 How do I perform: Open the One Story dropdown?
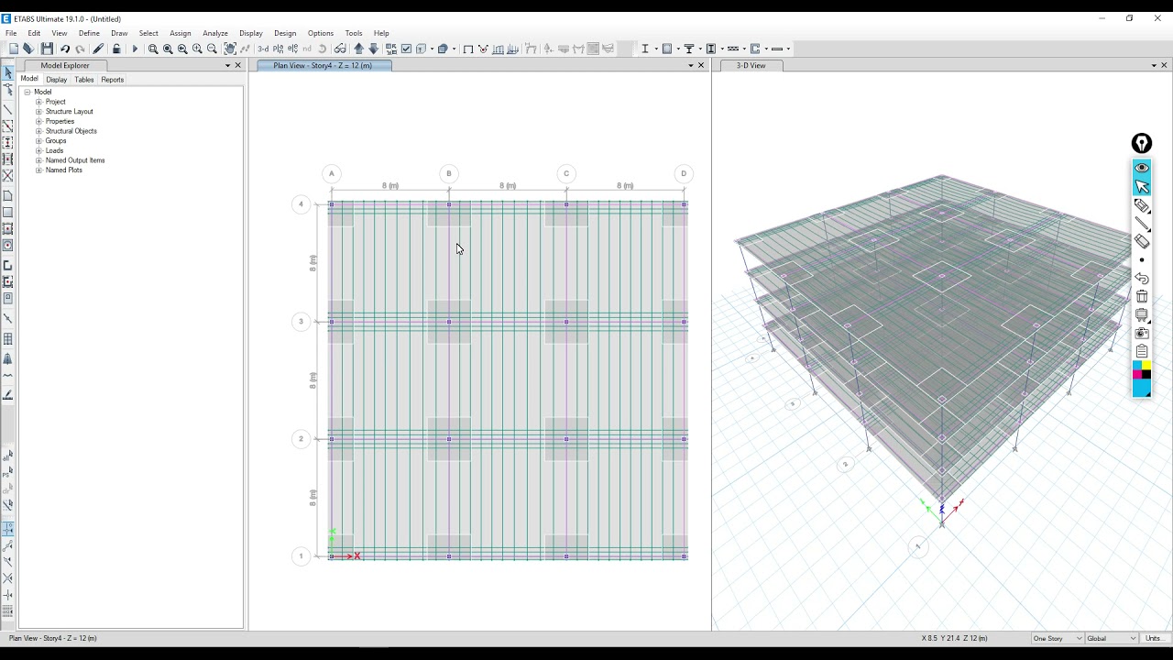1056,638
